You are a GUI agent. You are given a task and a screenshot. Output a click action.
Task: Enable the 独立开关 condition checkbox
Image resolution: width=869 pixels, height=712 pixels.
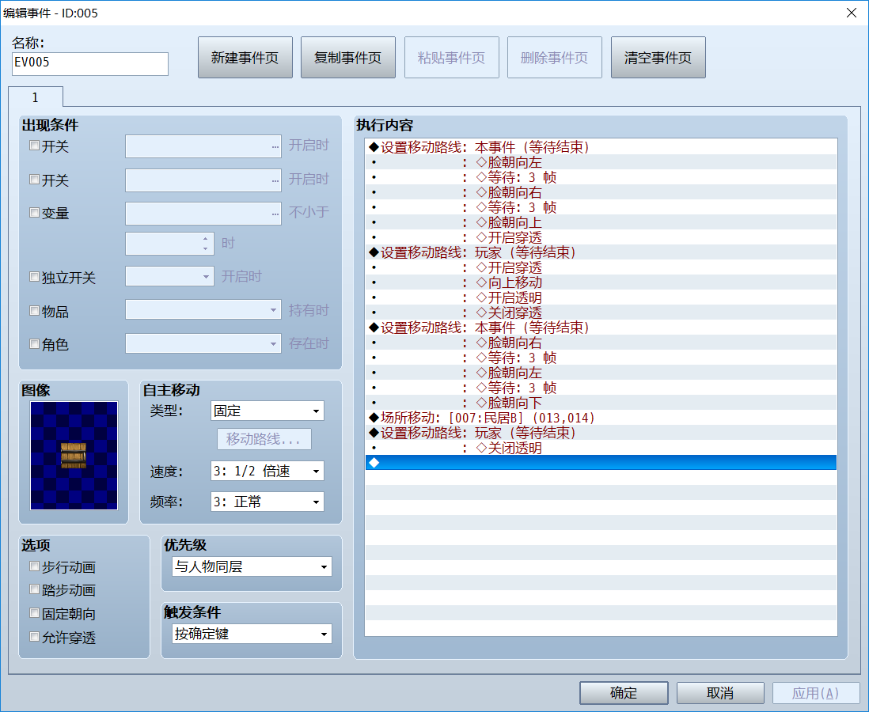click(34, 276)
